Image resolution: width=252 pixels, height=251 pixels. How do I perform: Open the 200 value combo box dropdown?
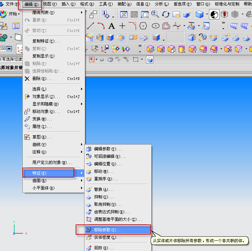click(x=9, y=49)
